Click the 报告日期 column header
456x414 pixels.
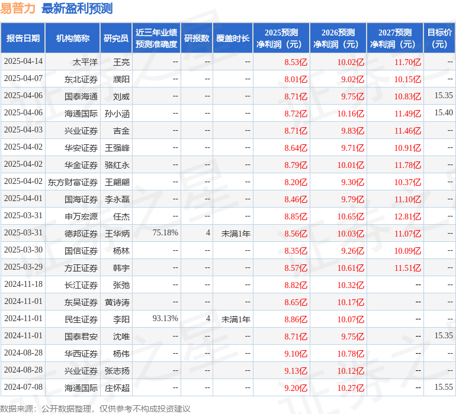pos(23,38)
